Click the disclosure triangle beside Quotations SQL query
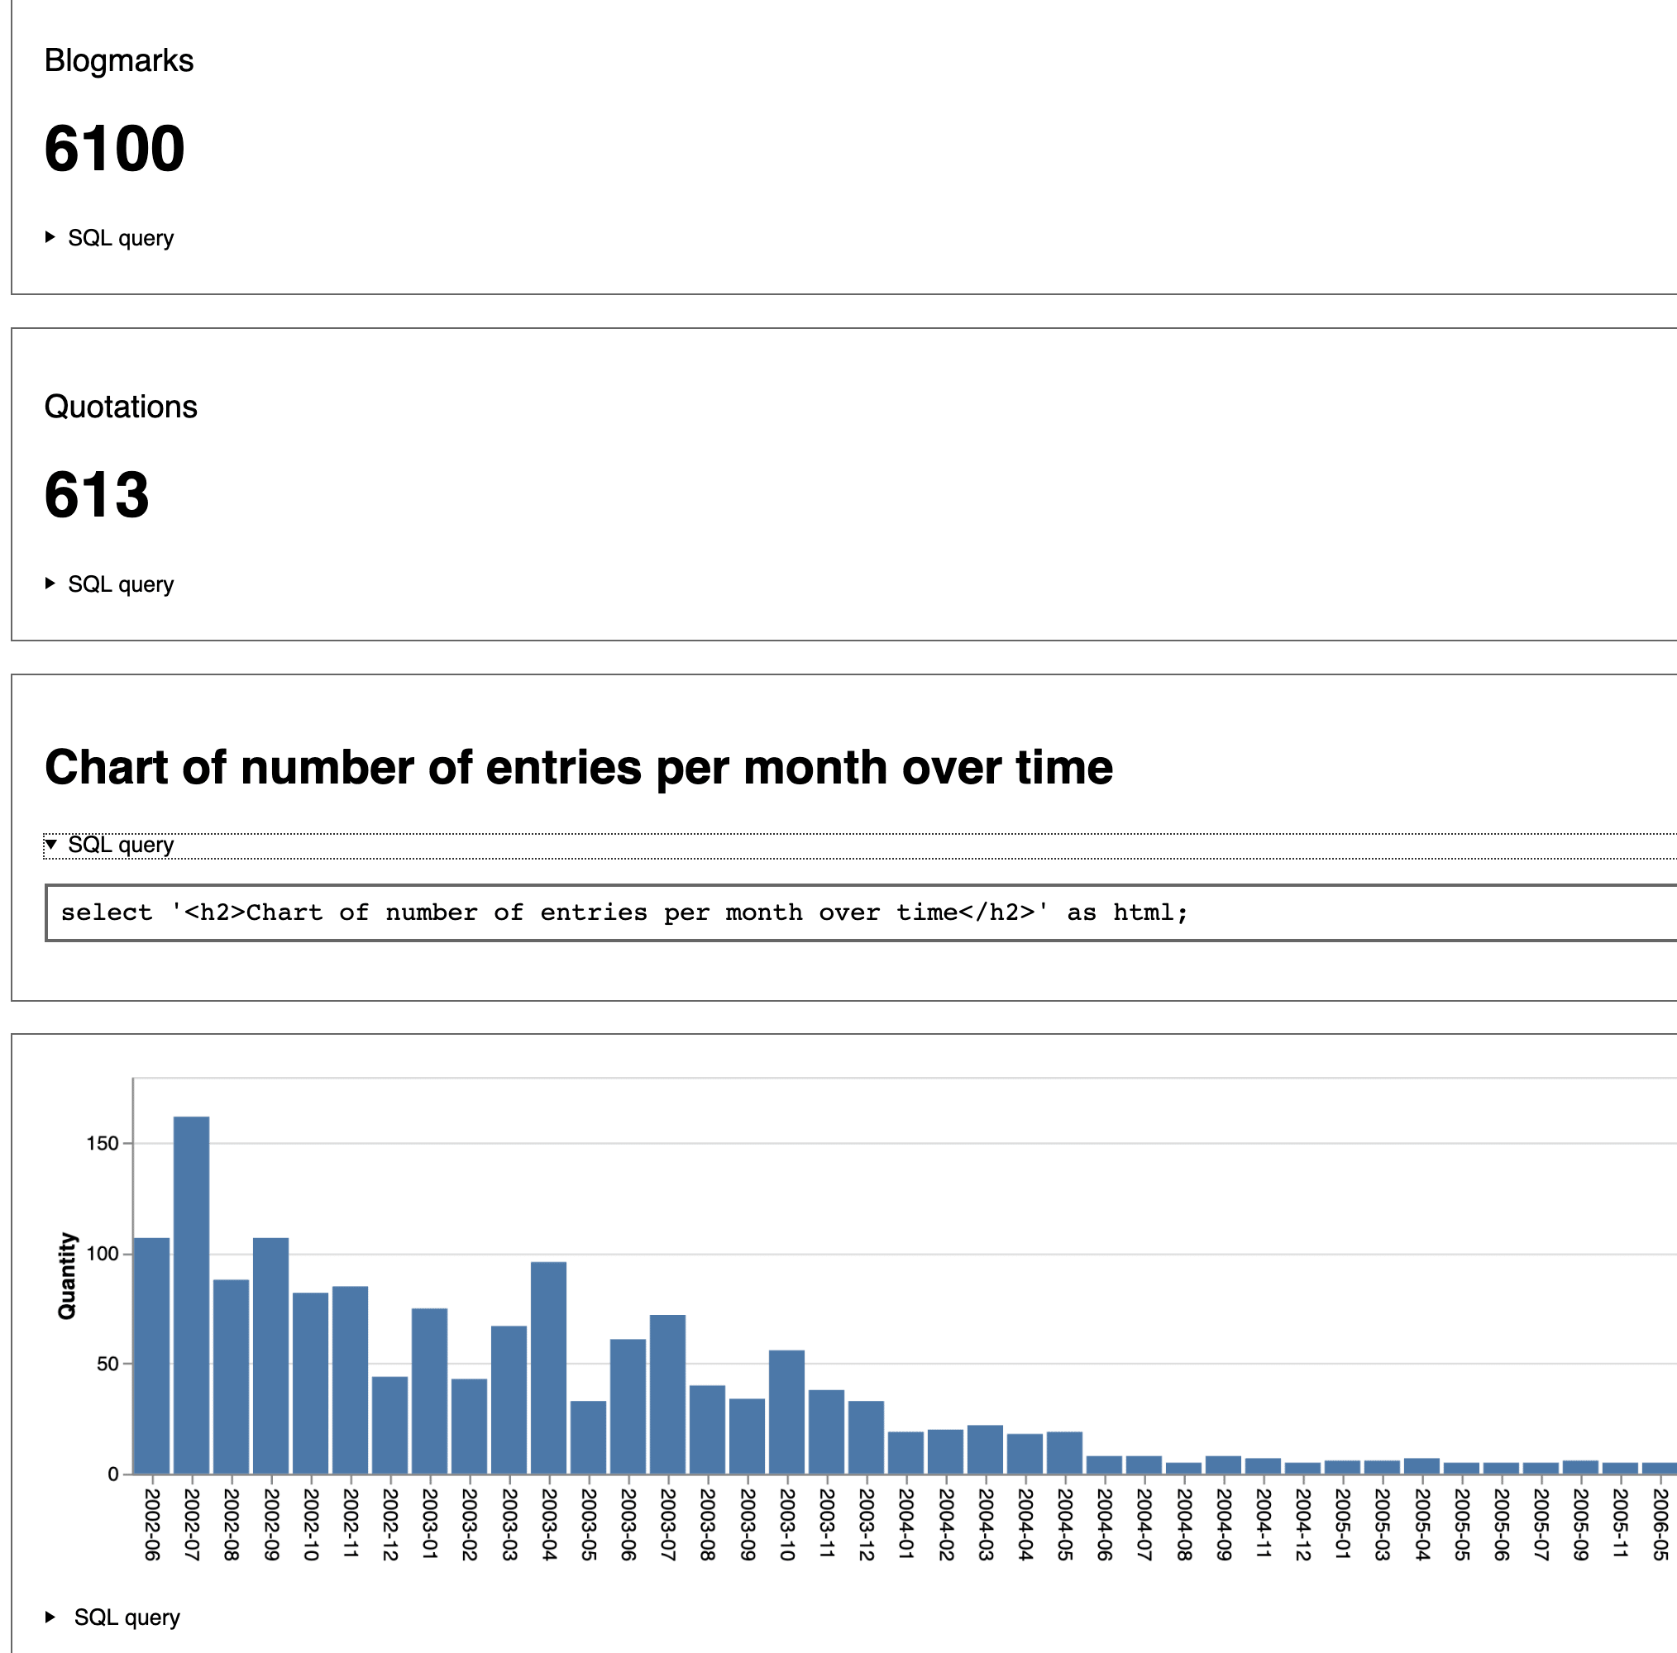Screen dimensions: 1677x1653 click(x=50, y=584)
